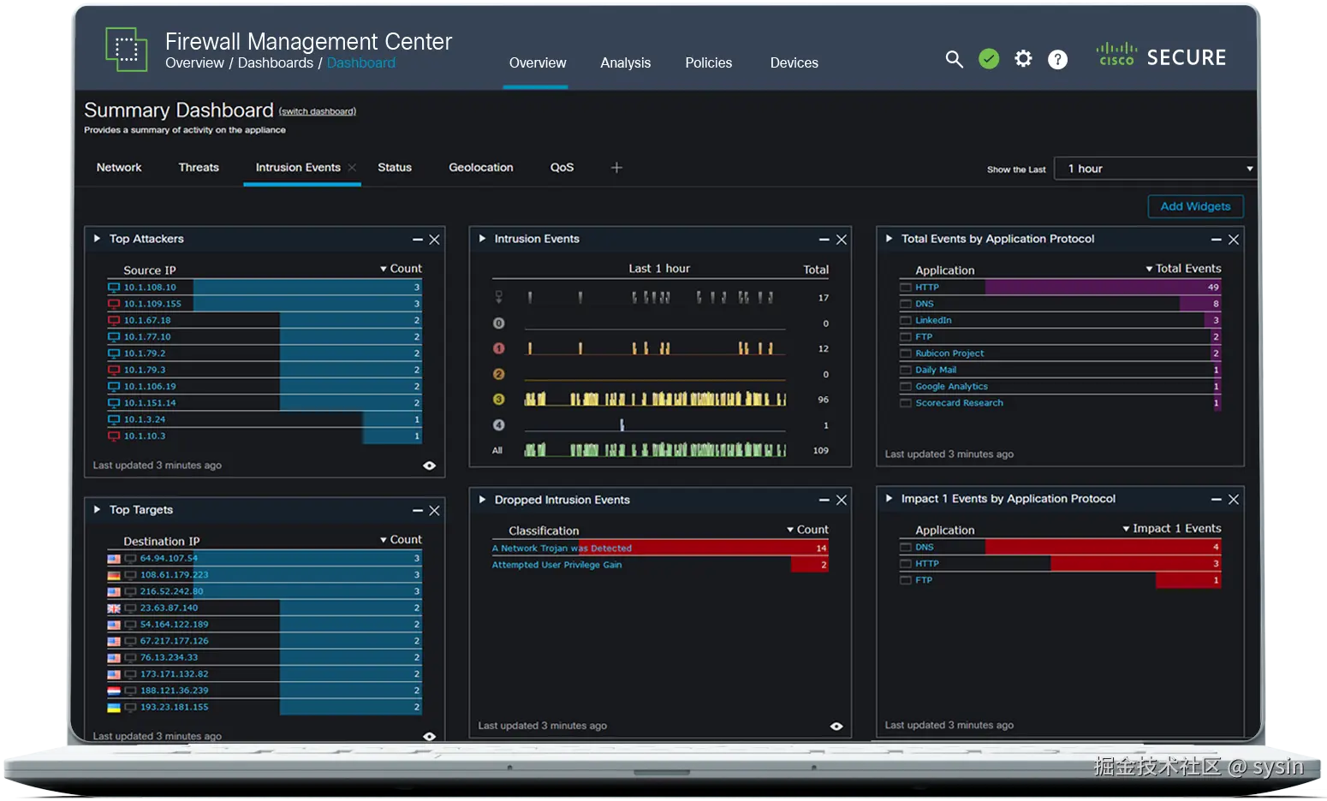The height and width of the screenshot is (801, 1327).
Task: Click the help question-mark icon
Action: [1057, 59]
